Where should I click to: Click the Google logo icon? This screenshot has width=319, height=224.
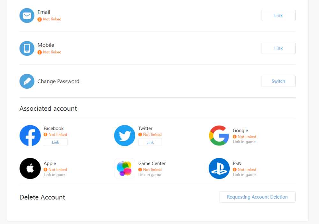219,136
